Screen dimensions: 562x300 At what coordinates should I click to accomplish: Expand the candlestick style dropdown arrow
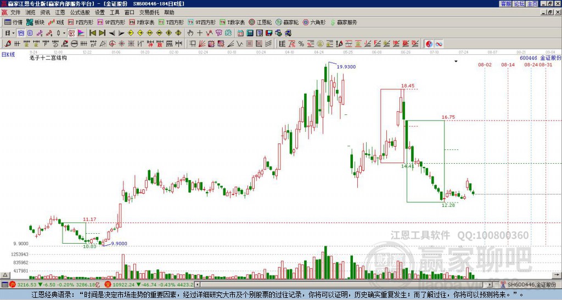(x=64, y=33)
